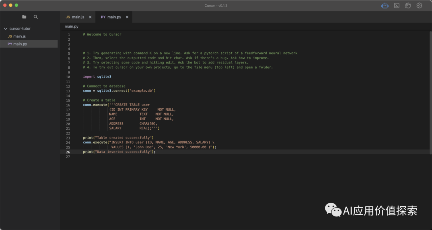
Task: Click comment line '# 3. Try selecting'
Action: click(166, 63)
